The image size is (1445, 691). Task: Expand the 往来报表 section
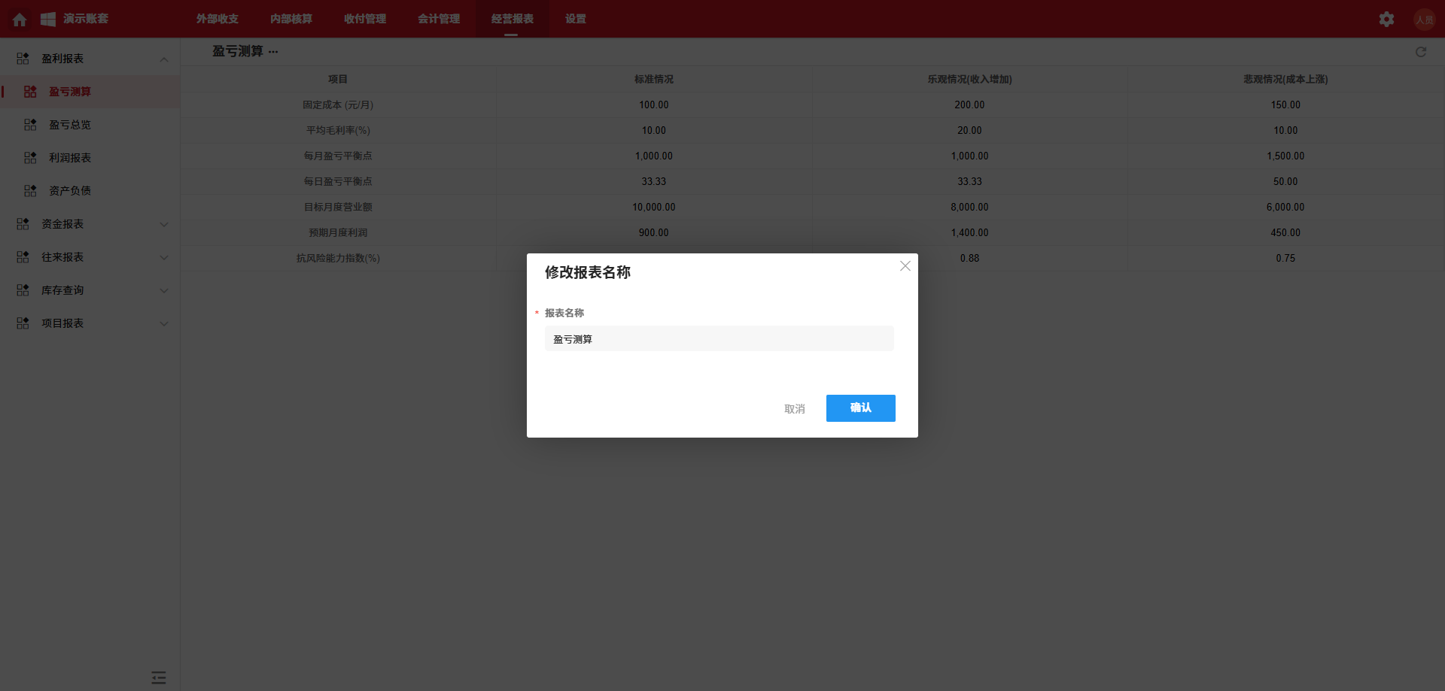pos(164,257)
